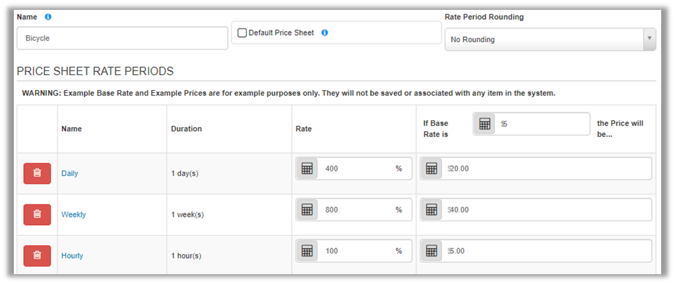Delete the Weekly rate period
This screenshot has width=675, height=284.
coord(37,214)
